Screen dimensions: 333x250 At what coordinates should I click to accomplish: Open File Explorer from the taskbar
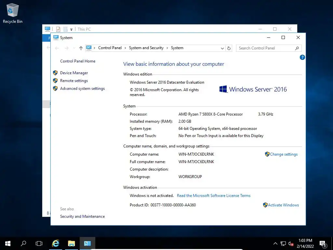tap(71, 243)
